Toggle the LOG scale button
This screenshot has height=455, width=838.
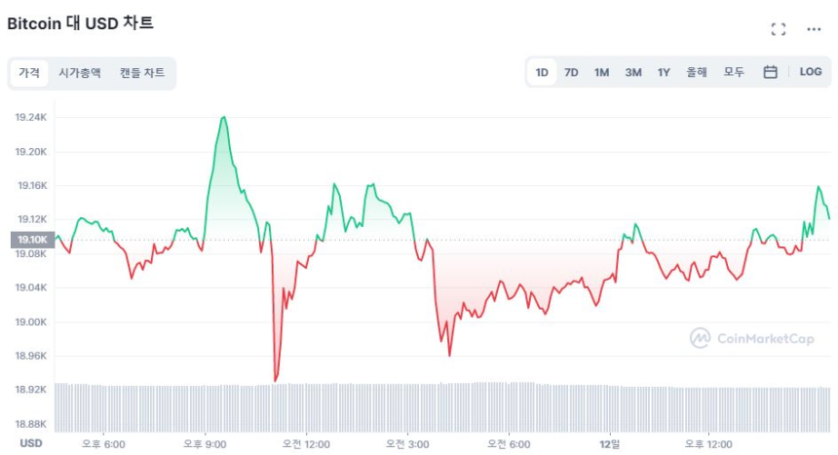(810, 72)
